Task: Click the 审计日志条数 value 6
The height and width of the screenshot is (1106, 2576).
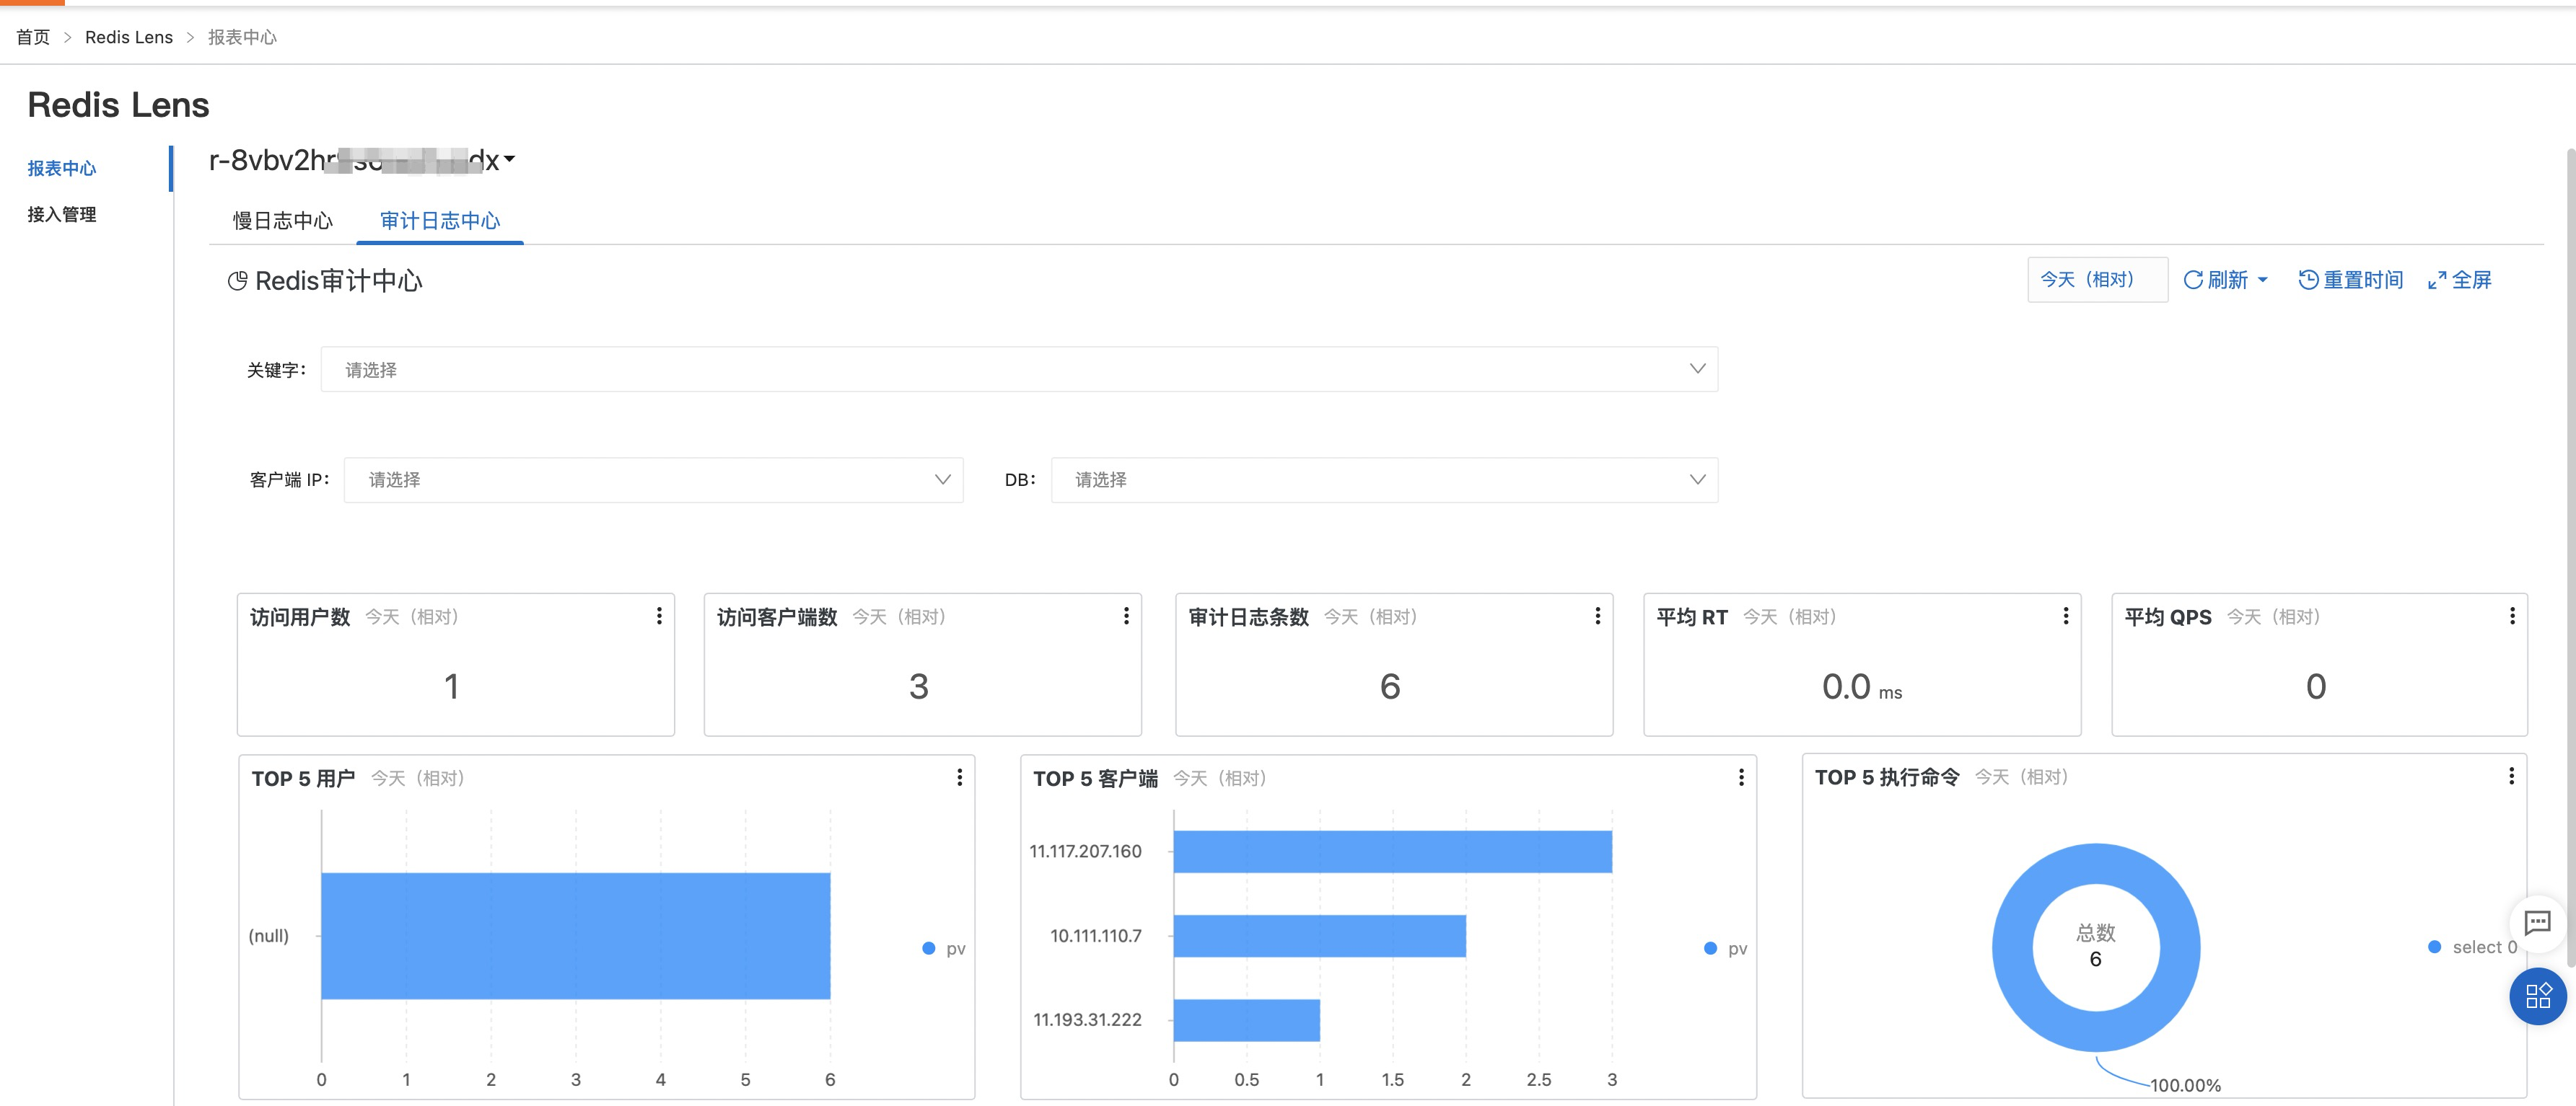Action: [x=1390, y=686]
